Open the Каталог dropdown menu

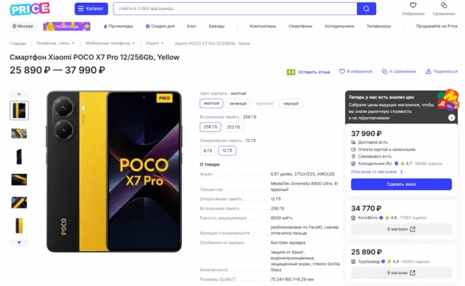90,9
